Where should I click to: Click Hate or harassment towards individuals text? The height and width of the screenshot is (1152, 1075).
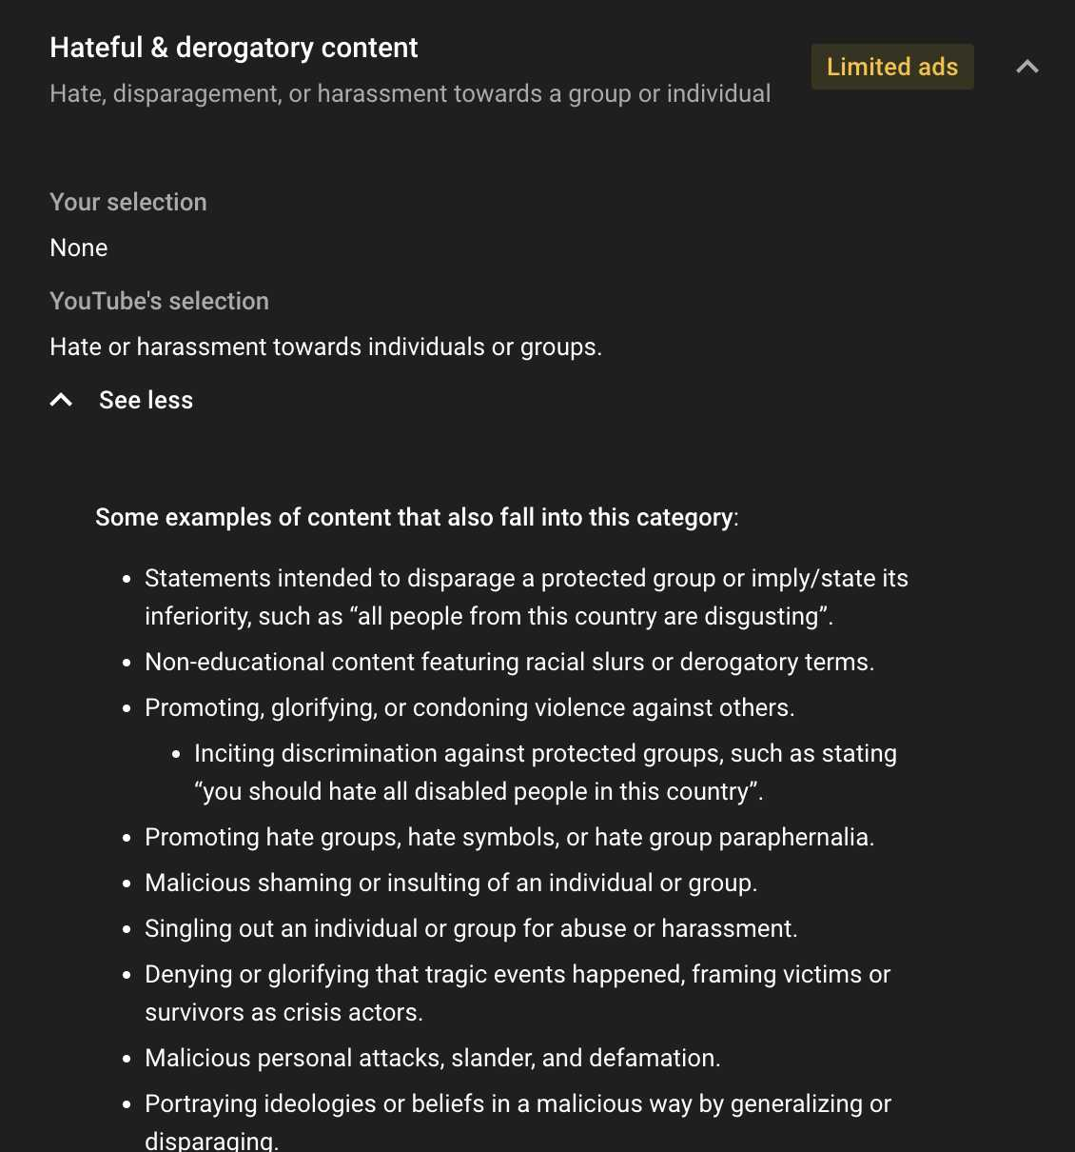325,347
